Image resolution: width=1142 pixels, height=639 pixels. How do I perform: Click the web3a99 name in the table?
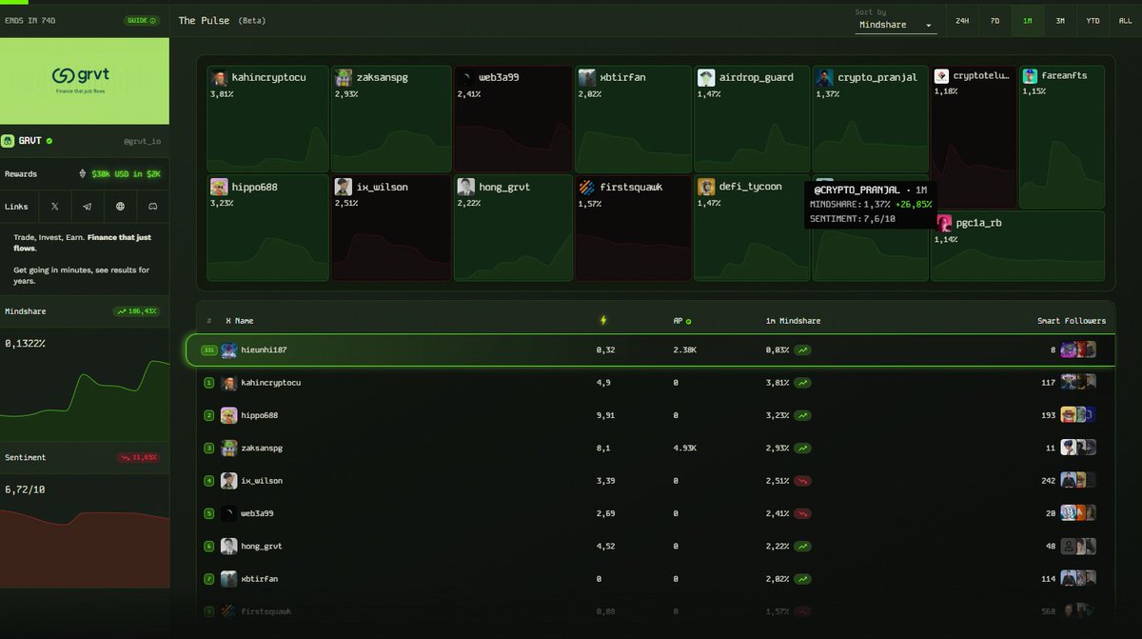[x=259, y=513]
